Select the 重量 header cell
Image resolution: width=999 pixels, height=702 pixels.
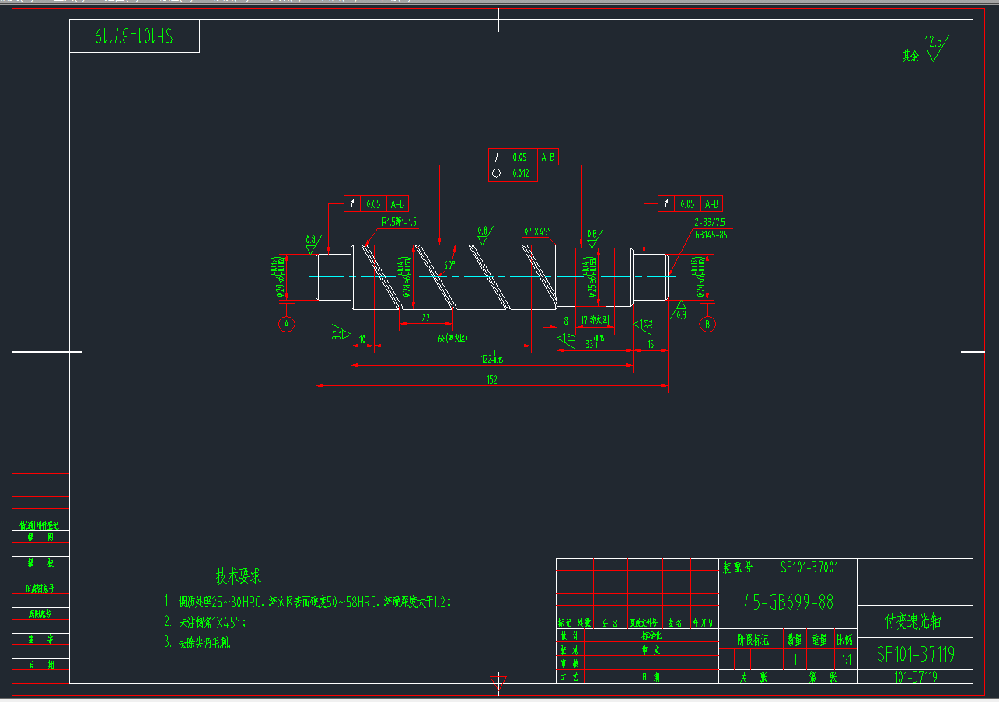click(820, 640)
